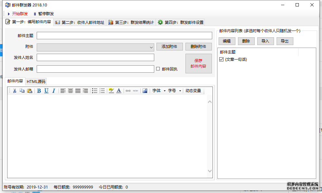This screenshot has height=193, width=322.
Task: Switch to the HTML源码 tab
Action: 35,81
